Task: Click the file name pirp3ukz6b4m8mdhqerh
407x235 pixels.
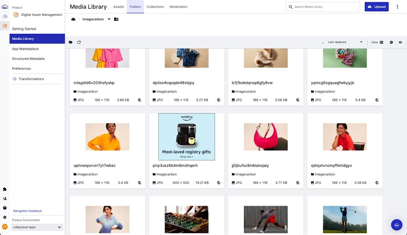Action: coord(175,166)
